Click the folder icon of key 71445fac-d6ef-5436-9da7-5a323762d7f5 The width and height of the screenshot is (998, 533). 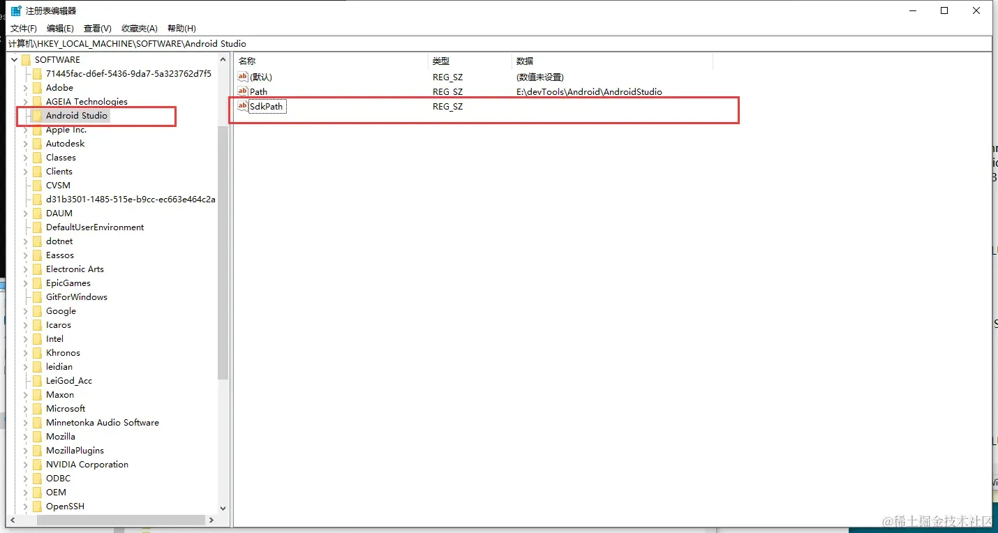(x=38, y=74)
